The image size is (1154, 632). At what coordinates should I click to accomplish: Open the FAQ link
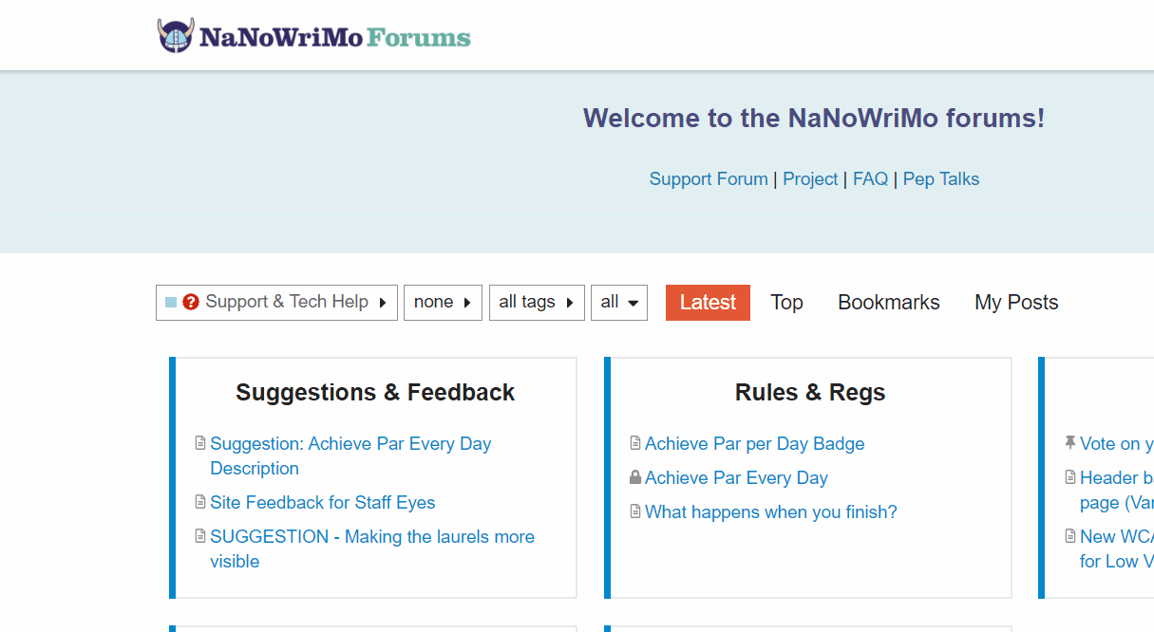pyautogui.click(x=870, y=179)
